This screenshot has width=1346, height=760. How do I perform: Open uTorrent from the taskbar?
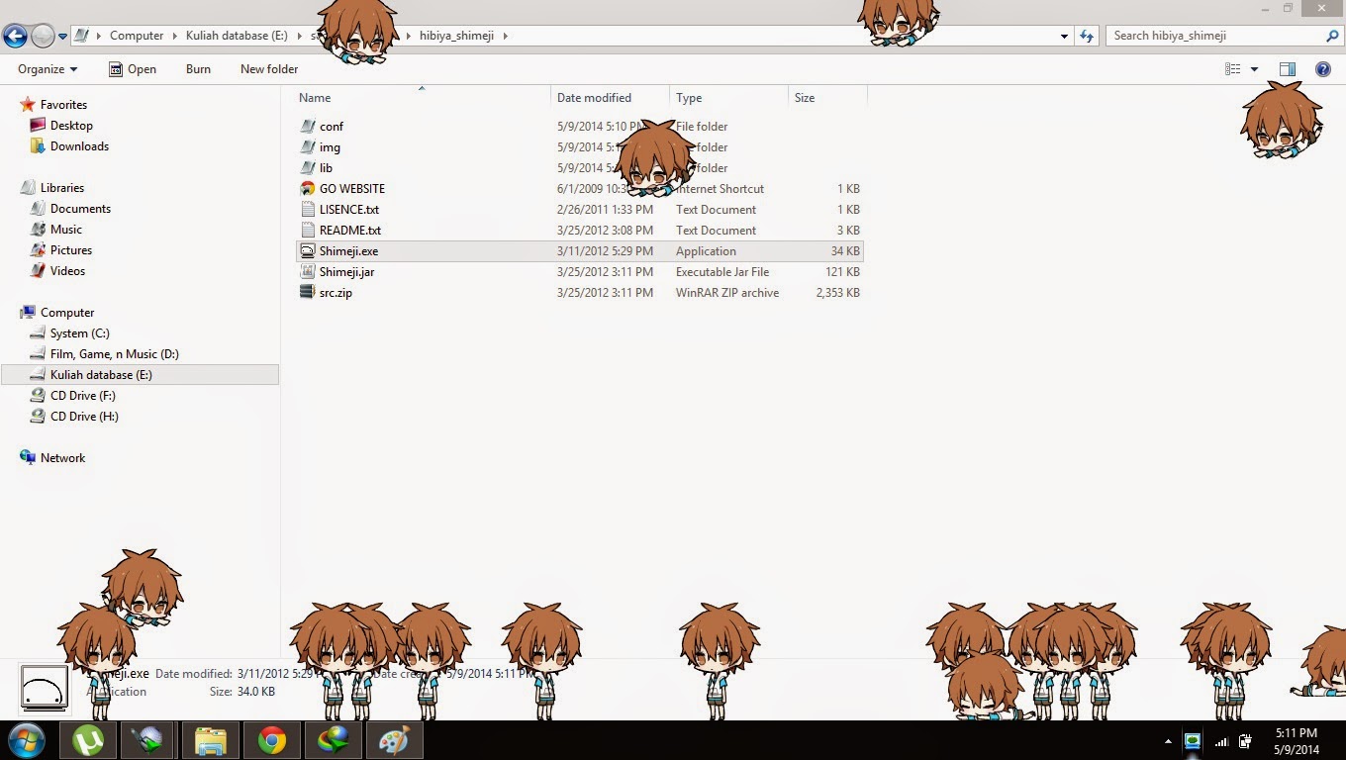click(88, 740)
